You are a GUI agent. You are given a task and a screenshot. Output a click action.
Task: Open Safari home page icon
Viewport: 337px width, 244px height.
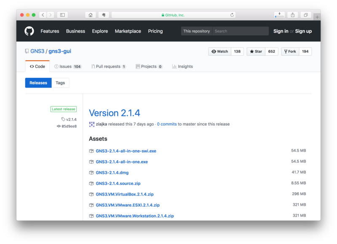[x=91, y=15]
